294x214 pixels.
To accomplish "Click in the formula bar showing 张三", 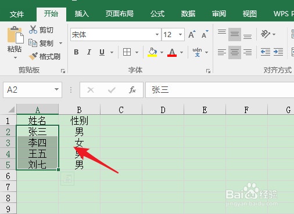I will click(220, 90).
